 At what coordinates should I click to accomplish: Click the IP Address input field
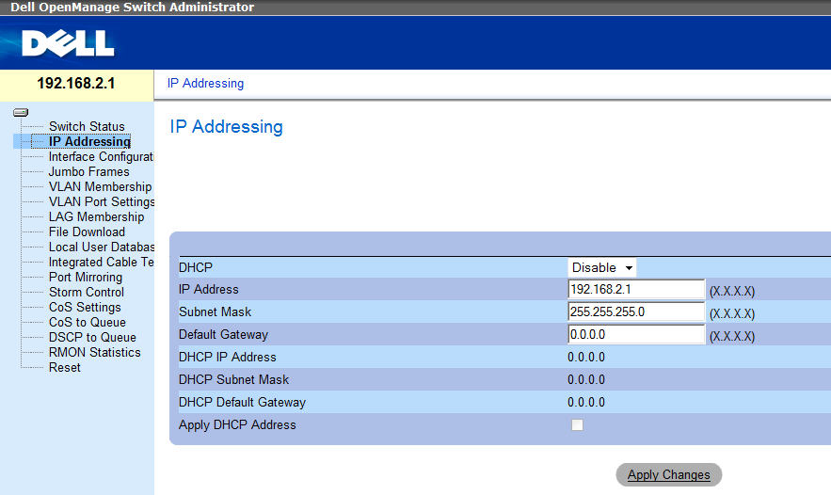(x=636, y=289)
